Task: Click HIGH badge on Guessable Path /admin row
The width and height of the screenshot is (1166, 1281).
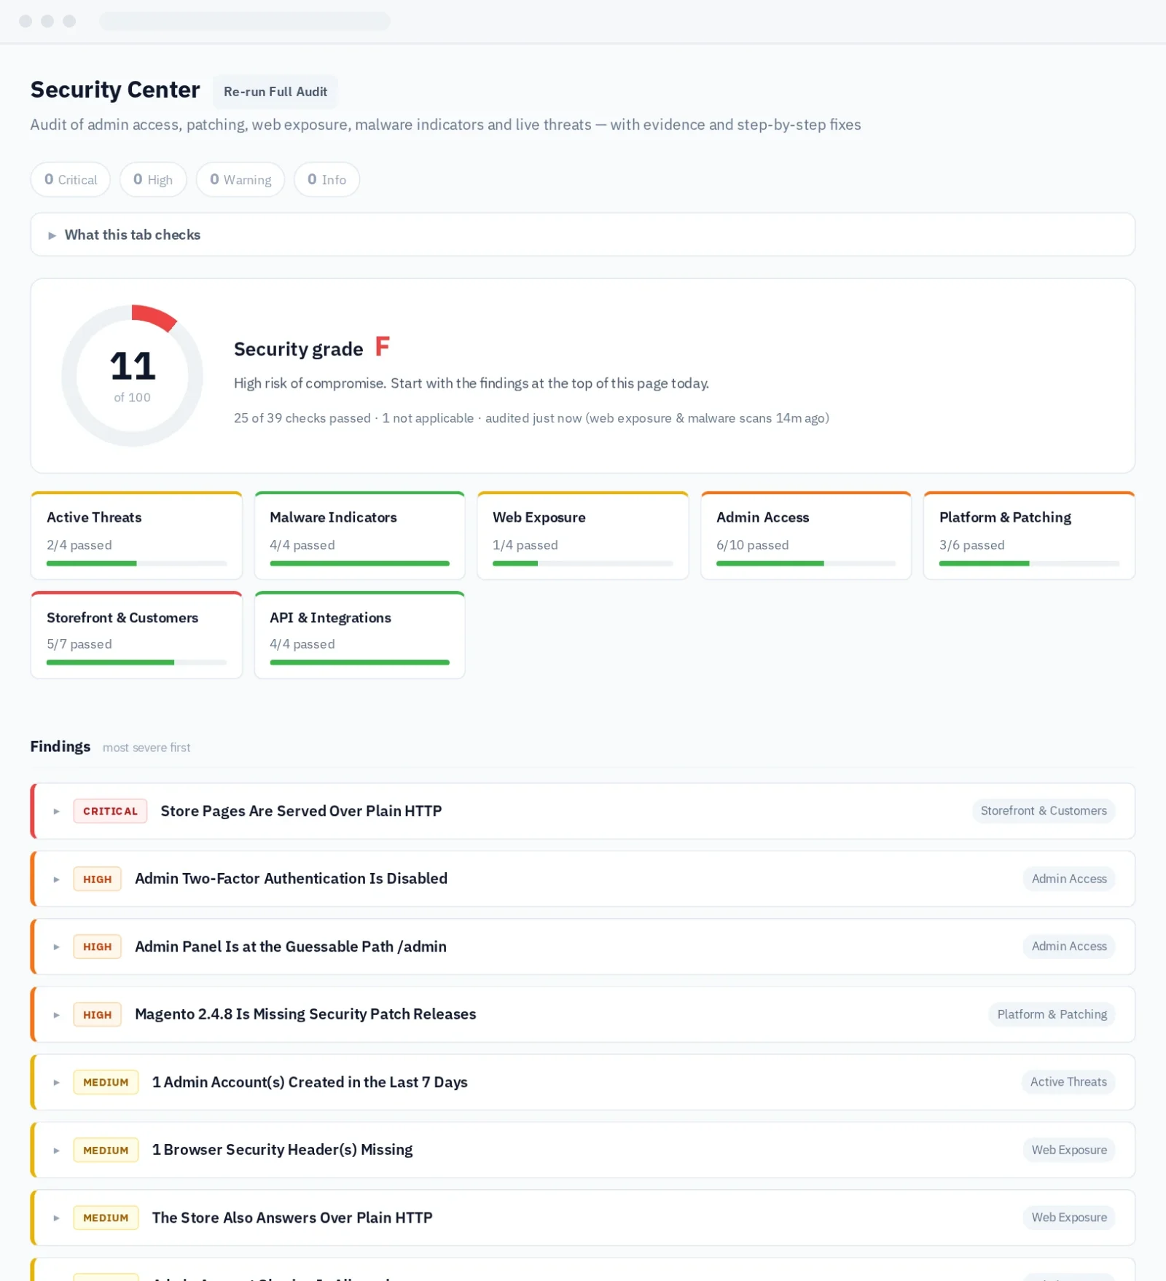Action: (x=97, y=947)
